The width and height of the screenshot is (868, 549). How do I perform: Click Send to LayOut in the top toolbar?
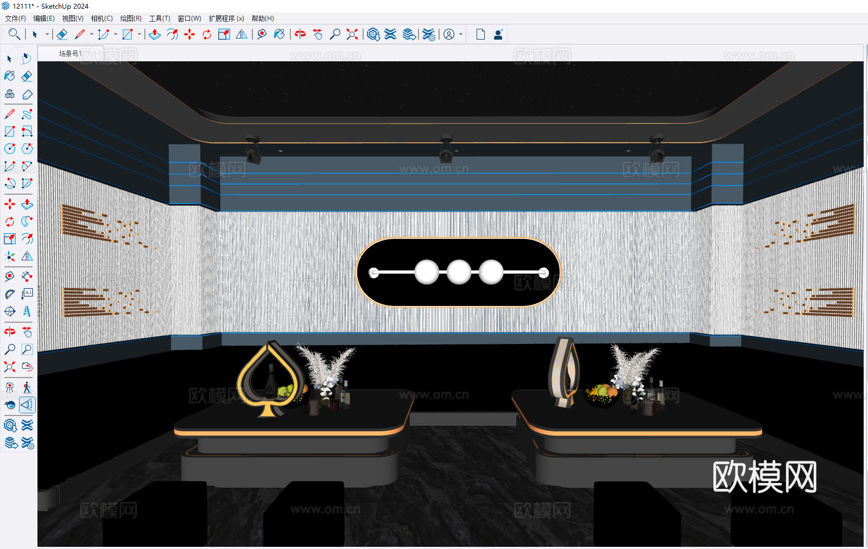pos(409,34)
